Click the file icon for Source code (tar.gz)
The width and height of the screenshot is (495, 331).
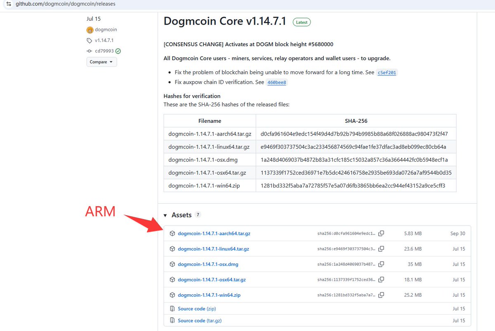[x=172, y=321]
